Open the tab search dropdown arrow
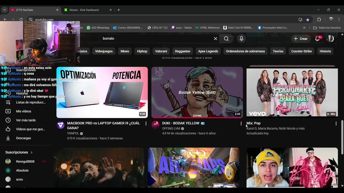This screenshot has height=193, width=344. tap(4, 10)
